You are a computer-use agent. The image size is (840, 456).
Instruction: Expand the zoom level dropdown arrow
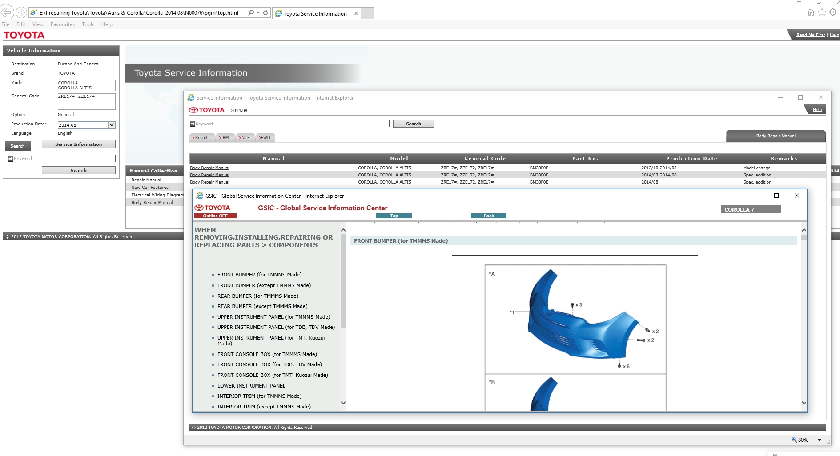click(819, 440)
